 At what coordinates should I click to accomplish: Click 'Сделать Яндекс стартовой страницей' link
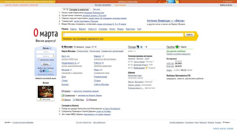21,5
